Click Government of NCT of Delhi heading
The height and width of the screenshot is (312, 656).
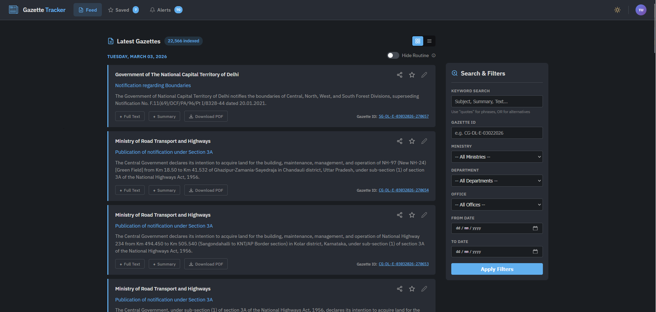177,74
